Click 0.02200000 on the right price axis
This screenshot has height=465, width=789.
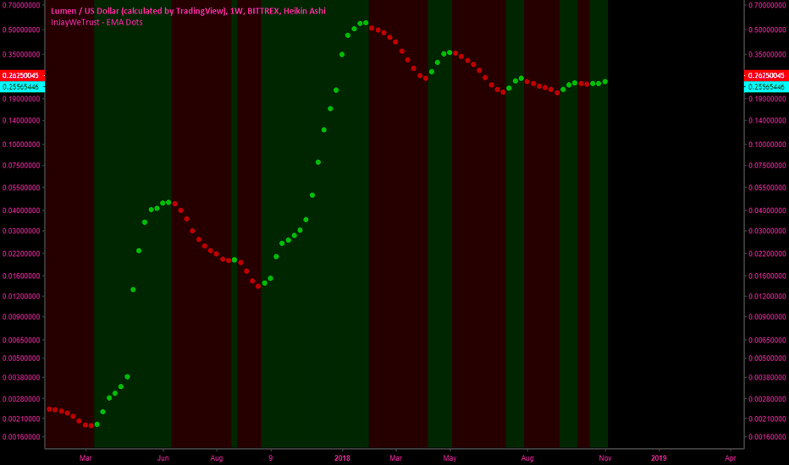click(x=767, y=254)
